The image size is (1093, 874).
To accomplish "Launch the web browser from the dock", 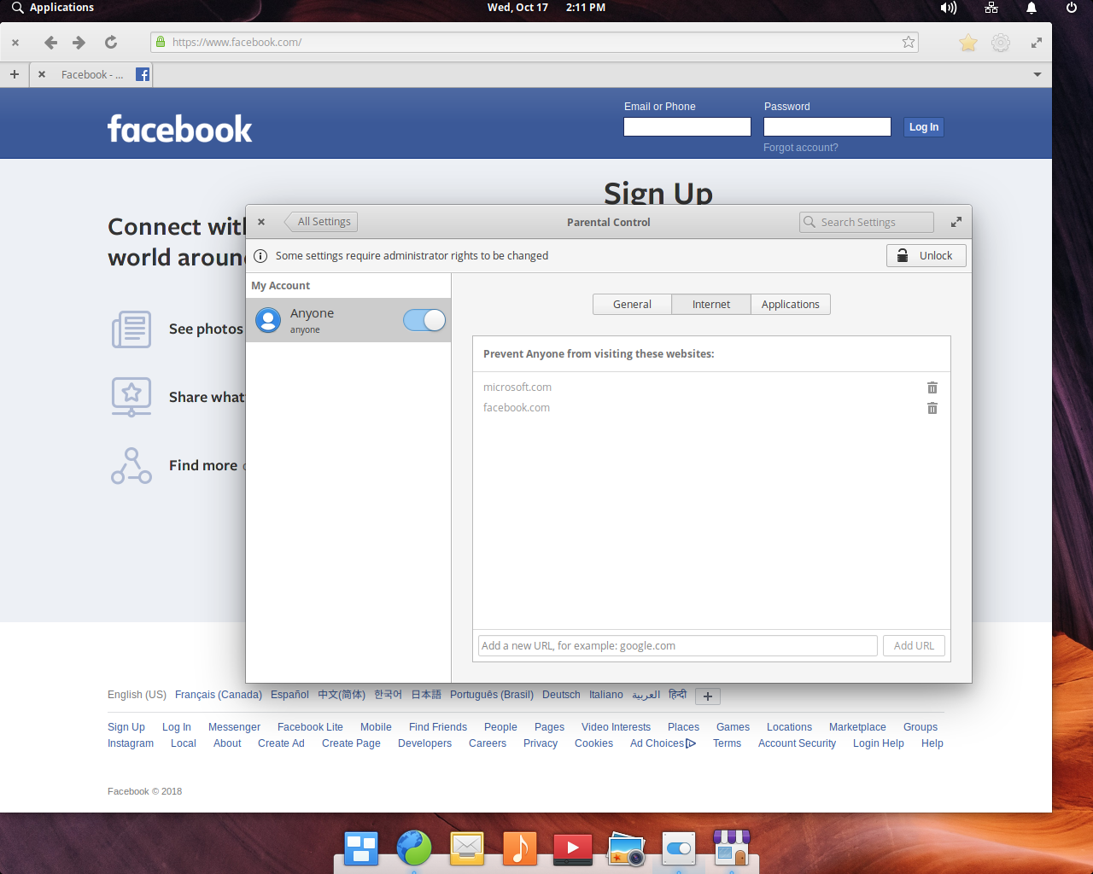I will [x=414, y=848].
